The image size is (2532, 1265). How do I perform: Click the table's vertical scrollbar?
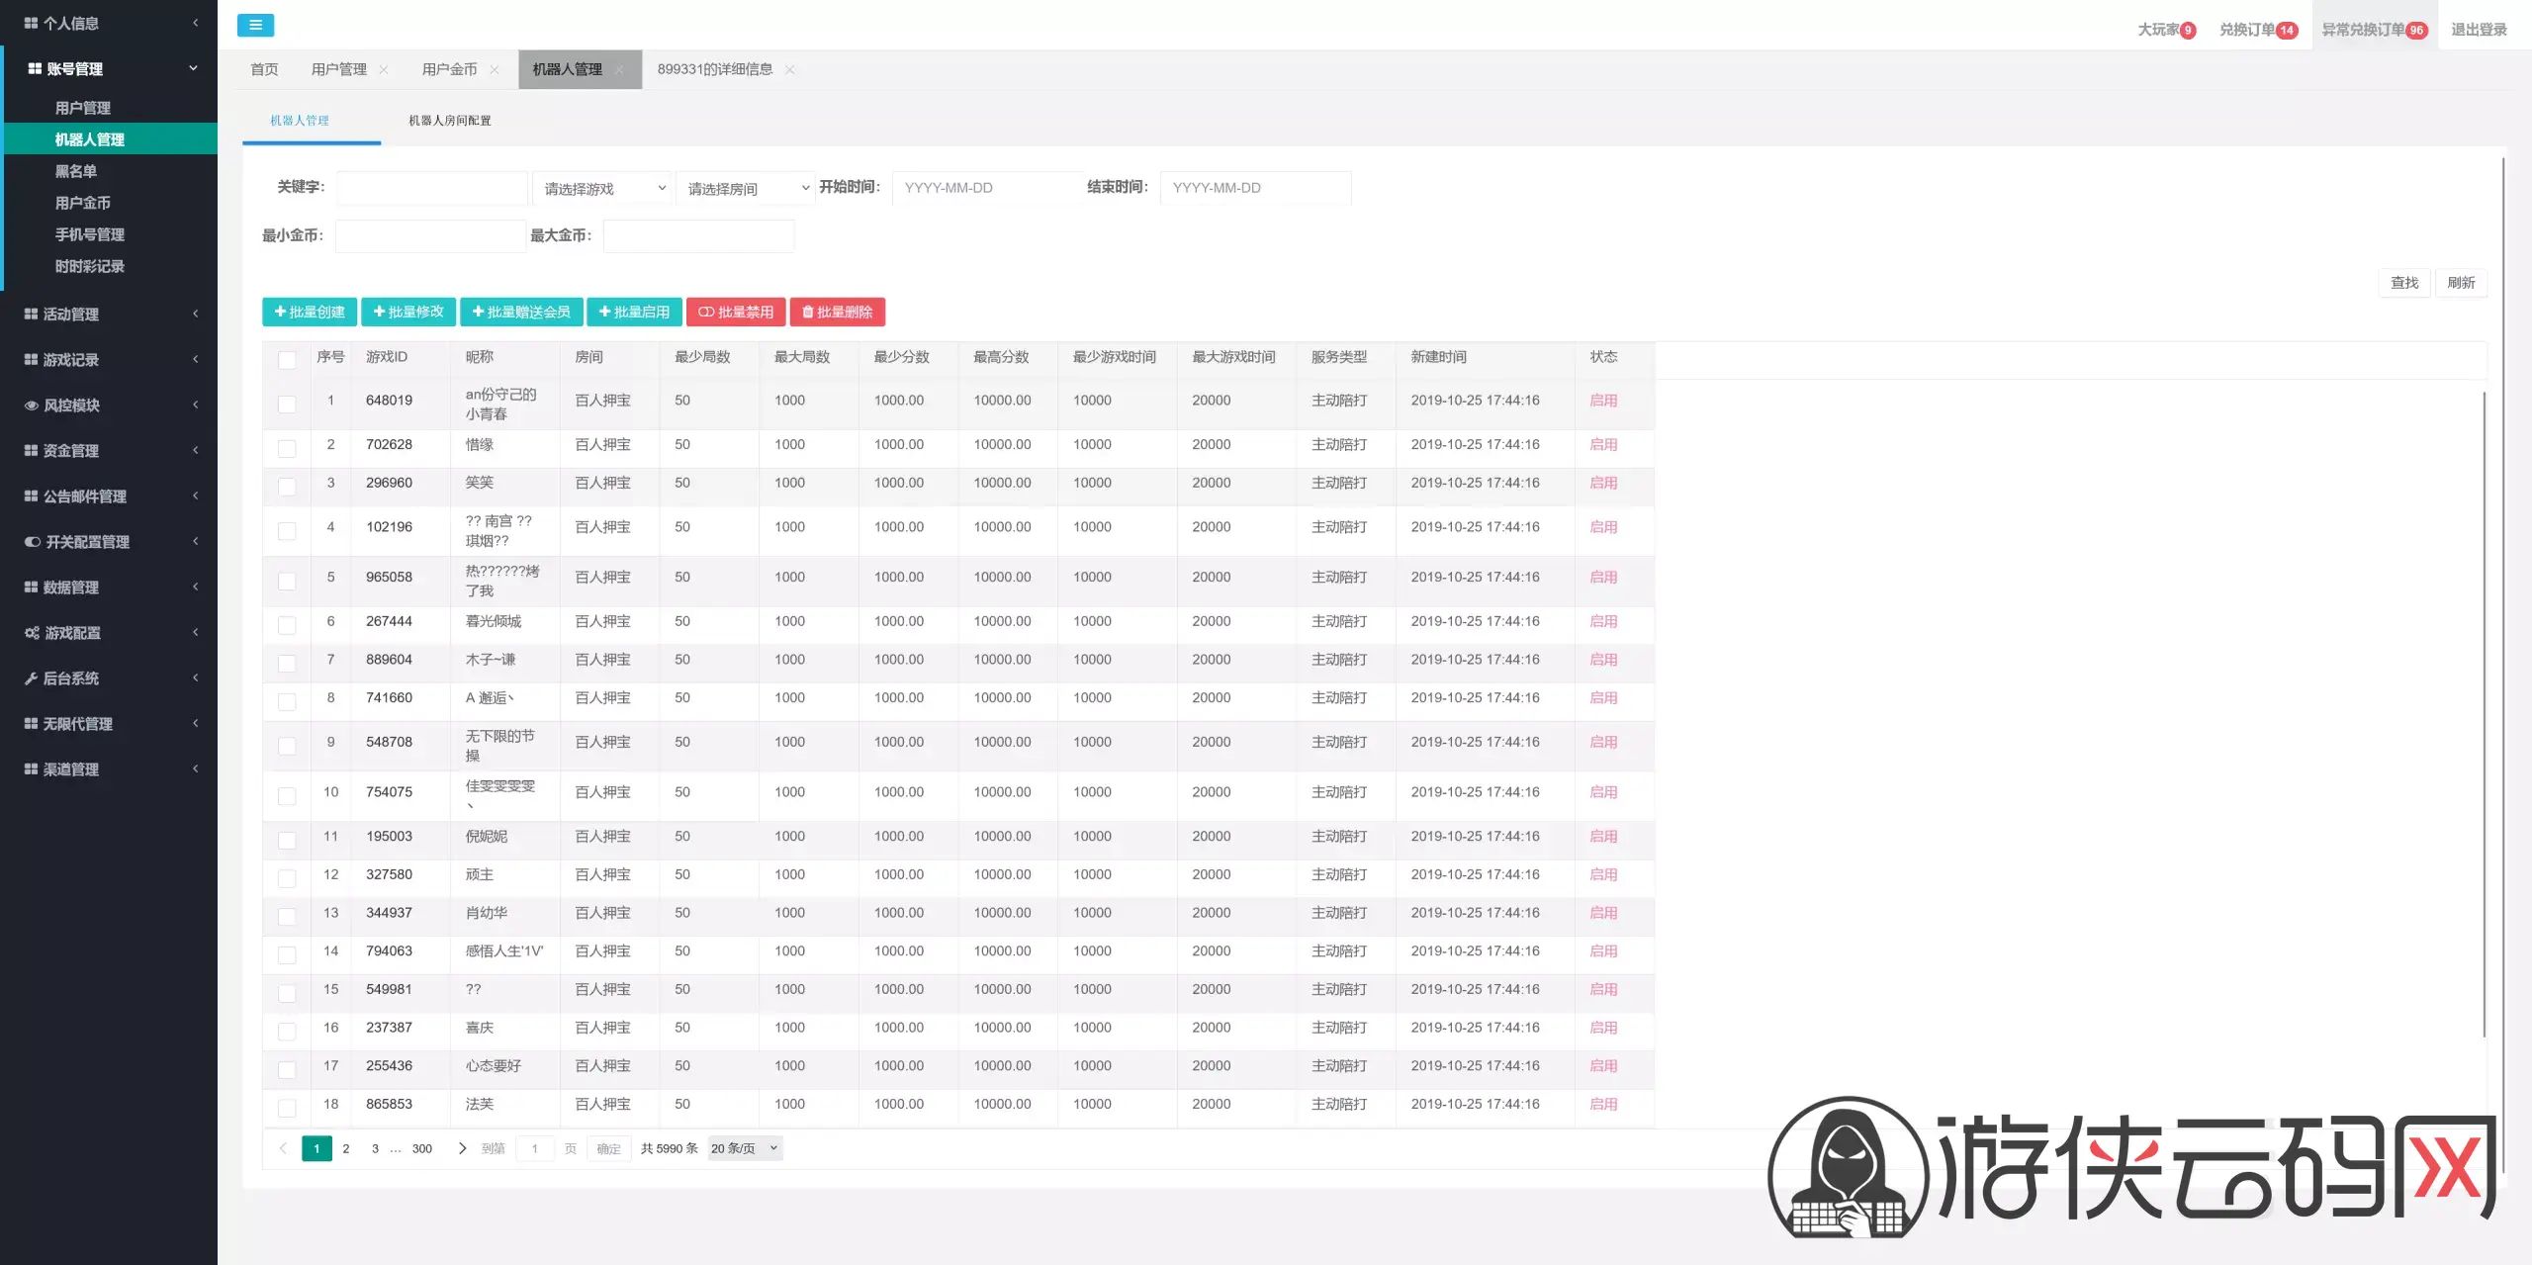pos(2484,714)
